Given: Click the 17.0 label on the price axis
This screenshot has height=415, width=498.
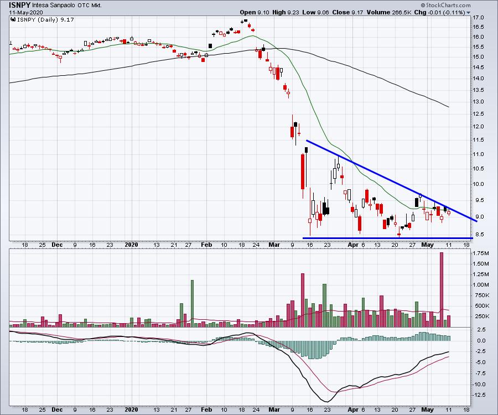Looking at the screenshot, I should (478, 18).
